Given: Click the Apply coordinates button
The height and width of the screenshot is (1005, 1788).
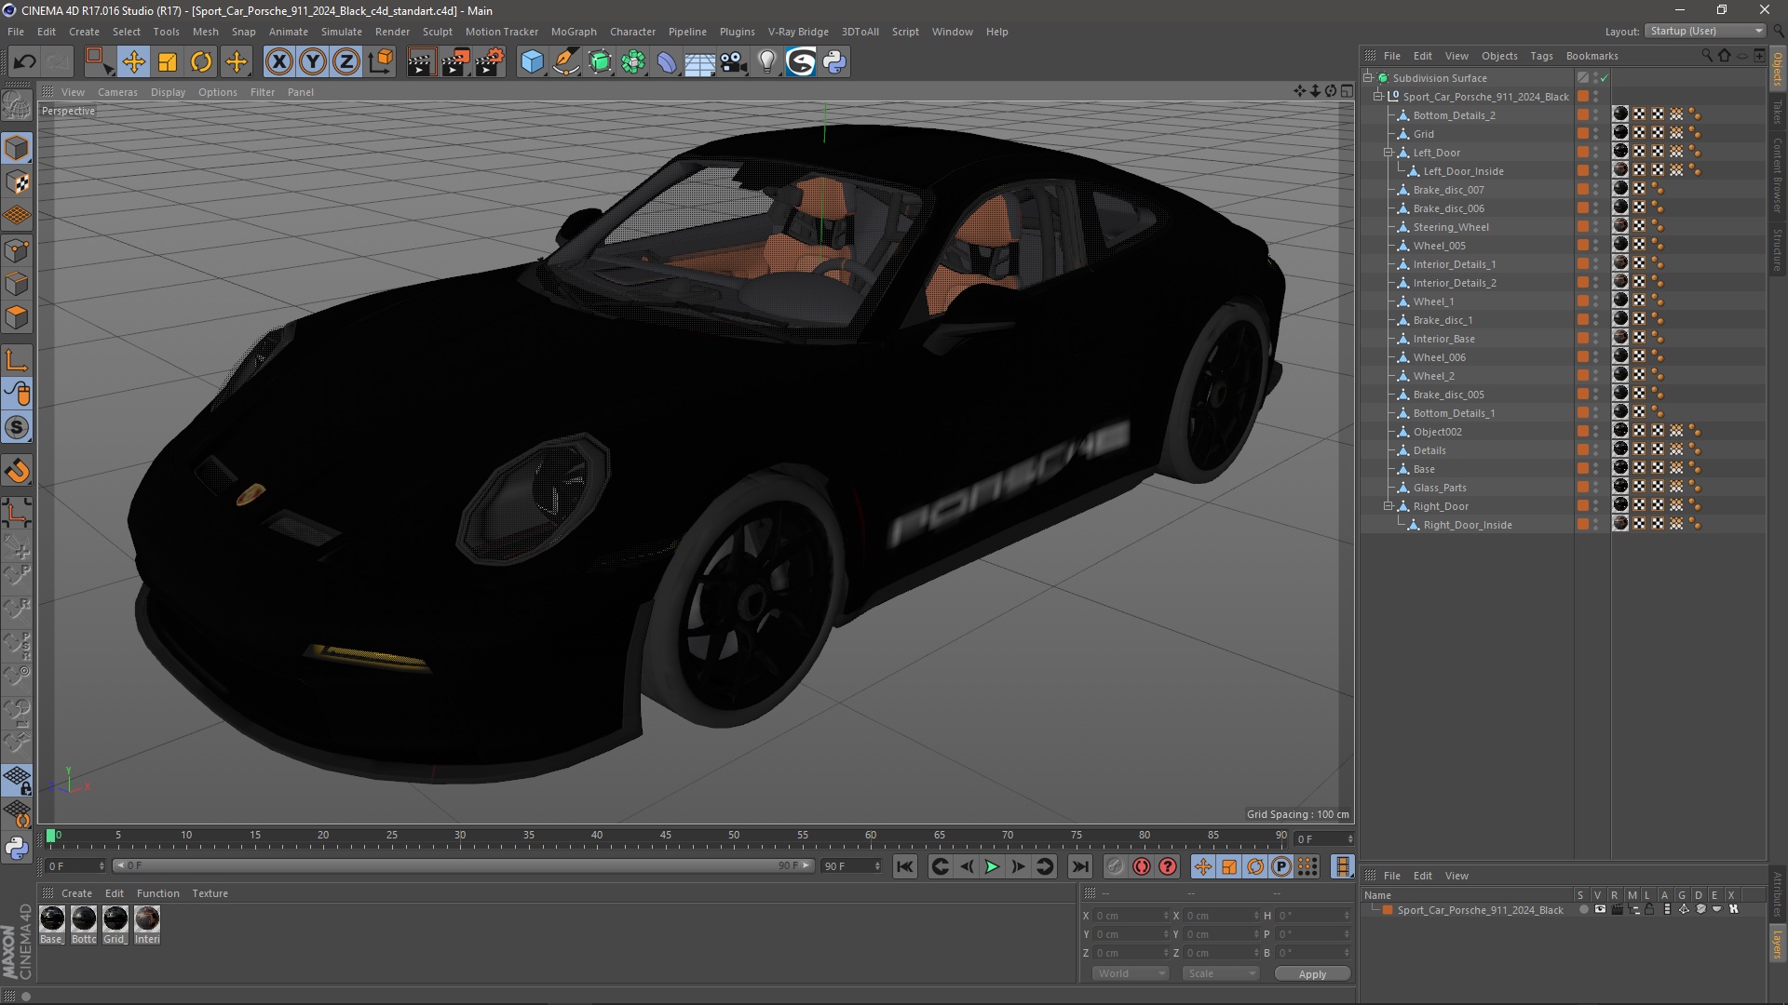Looking at the screenshot, I should pyautogui.click(x=1312, y=974).
